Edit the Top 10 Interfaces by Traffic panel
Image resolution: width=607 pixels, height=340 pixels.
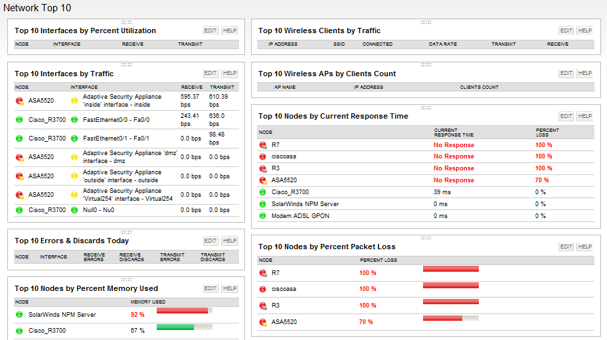[211, 73]
